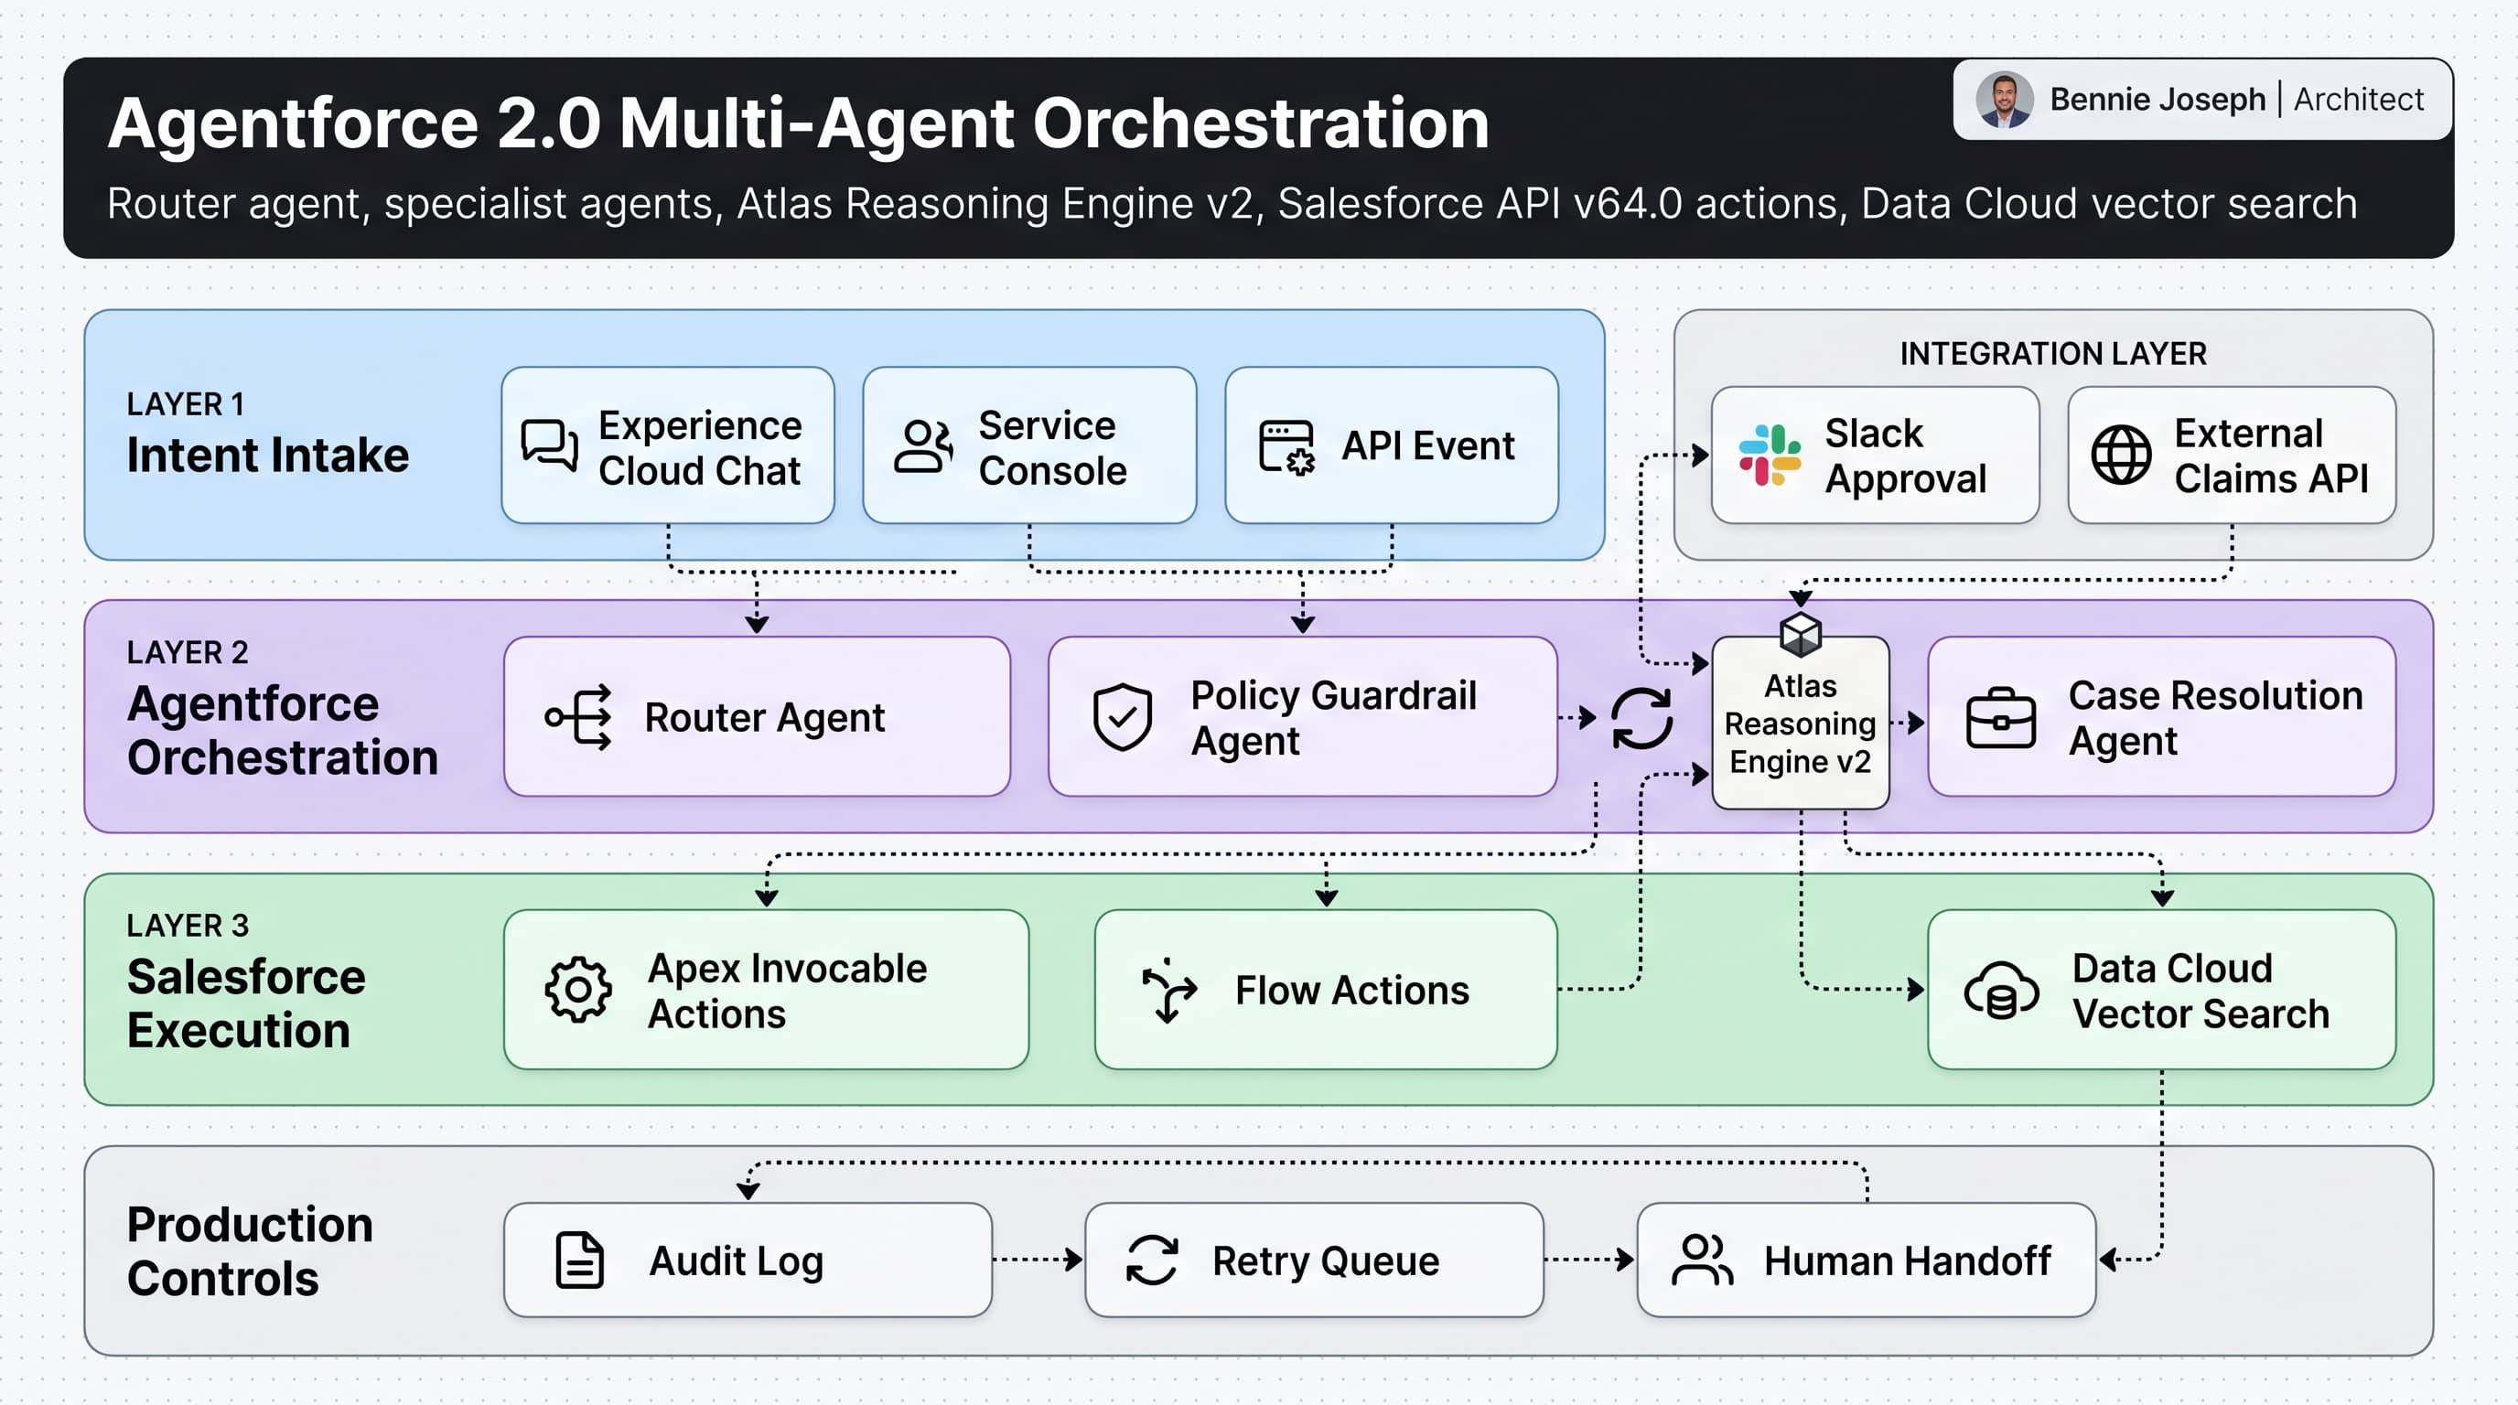
Task: Click the "LAYER 3" label
Action: click(188, 926)
